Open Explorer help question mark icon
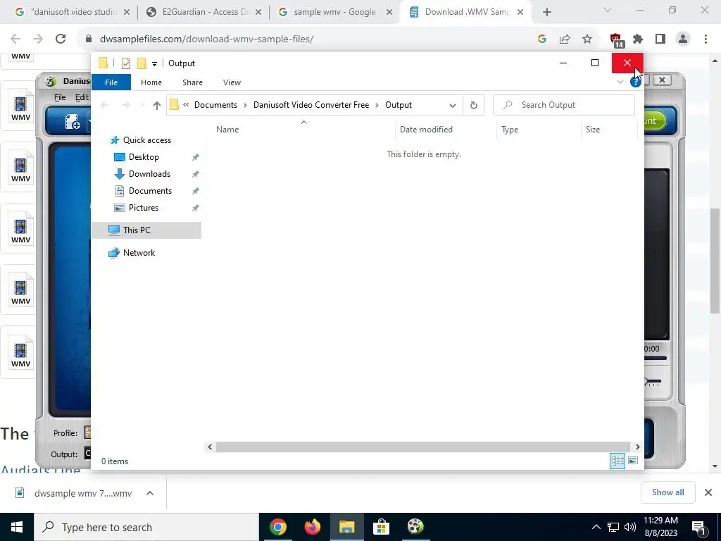This screenshot has width=721, height=541. (x=636, y=82)
